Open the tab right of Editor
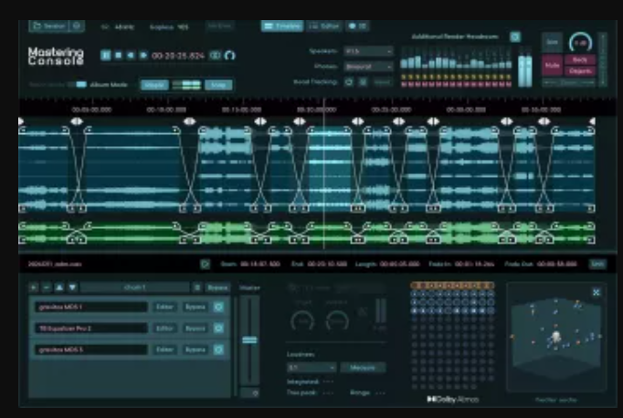623x418 pixels. pyautogui.click(x=357, y=26)
